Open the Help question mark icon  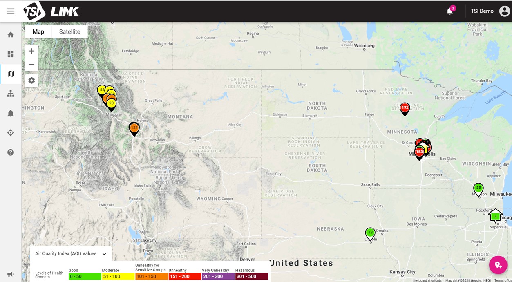pos(11,152)
